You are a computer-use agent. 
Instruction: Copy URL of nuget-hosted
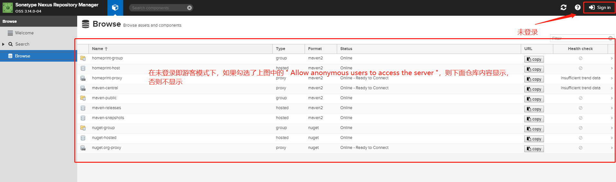click(534, 139)
